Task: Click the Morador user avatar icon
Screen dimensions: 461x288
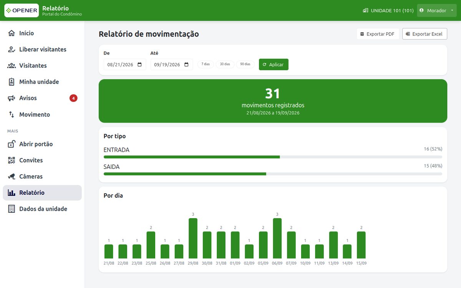Action: pos(421,10)
